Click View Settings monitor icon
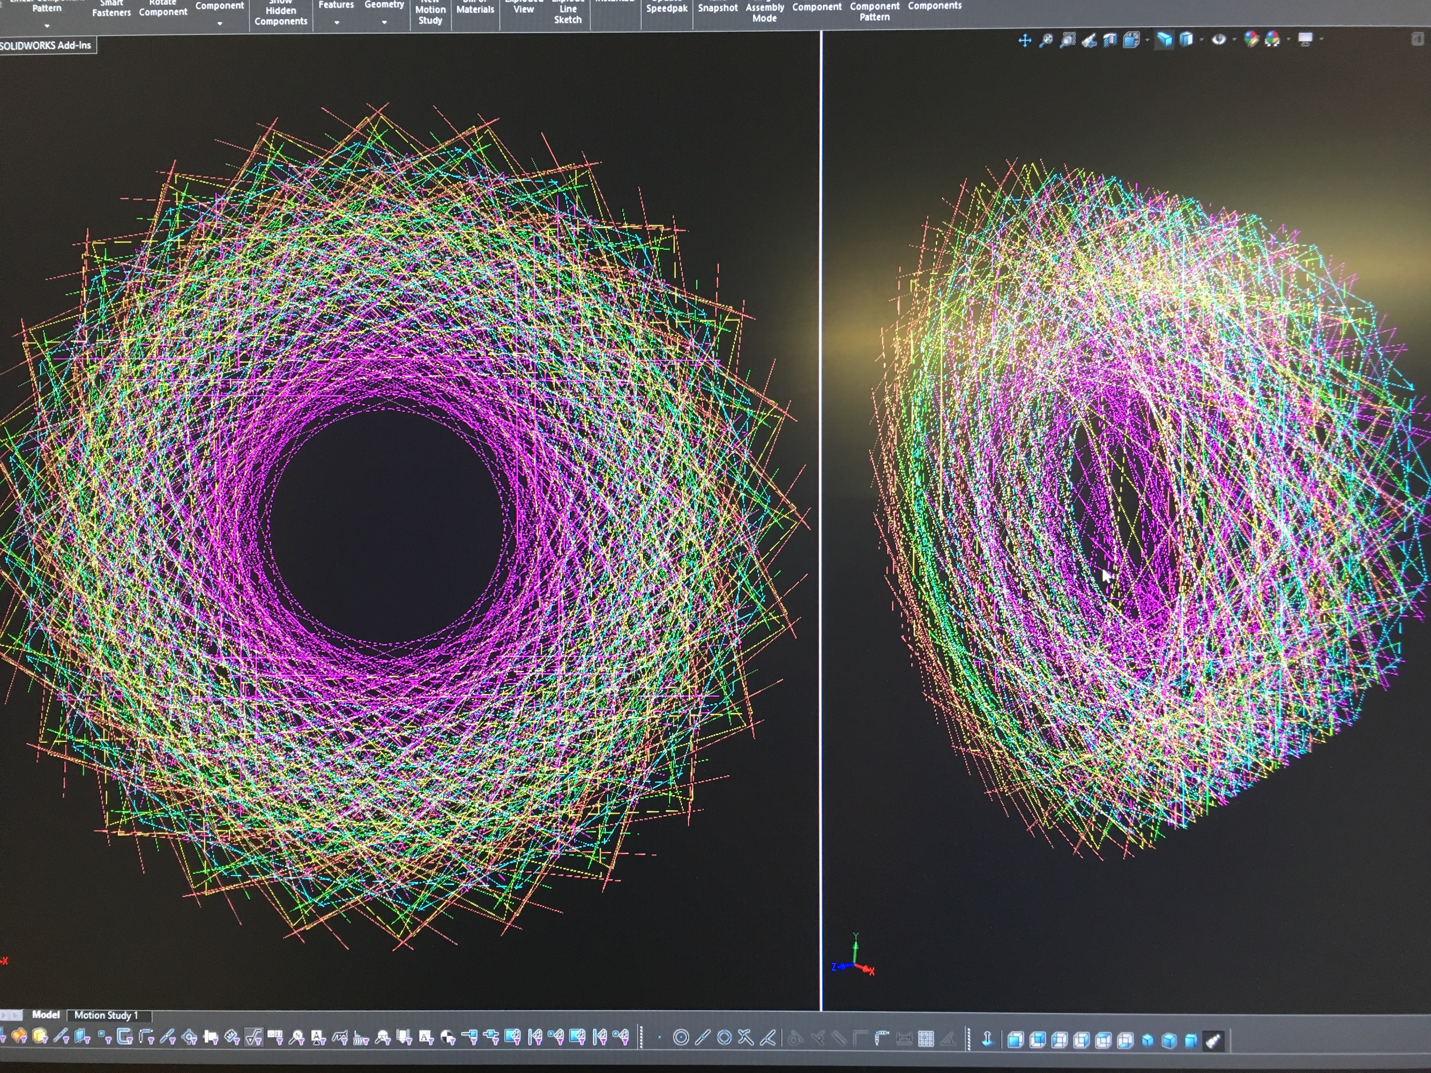 click(x=1305, y=39)
